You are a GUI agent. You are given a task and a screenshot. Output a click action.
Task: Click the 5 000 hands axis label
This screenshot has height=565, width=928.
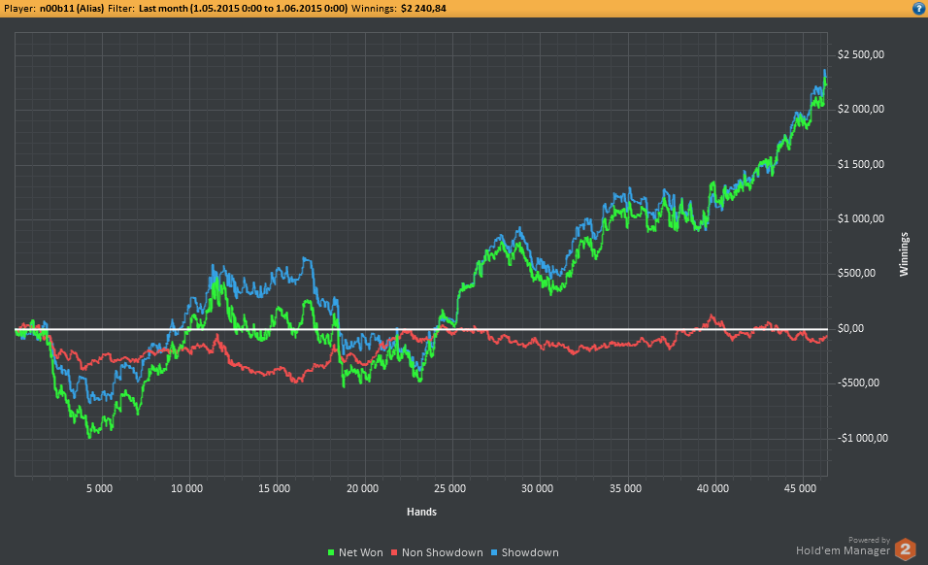coord(99,488)
